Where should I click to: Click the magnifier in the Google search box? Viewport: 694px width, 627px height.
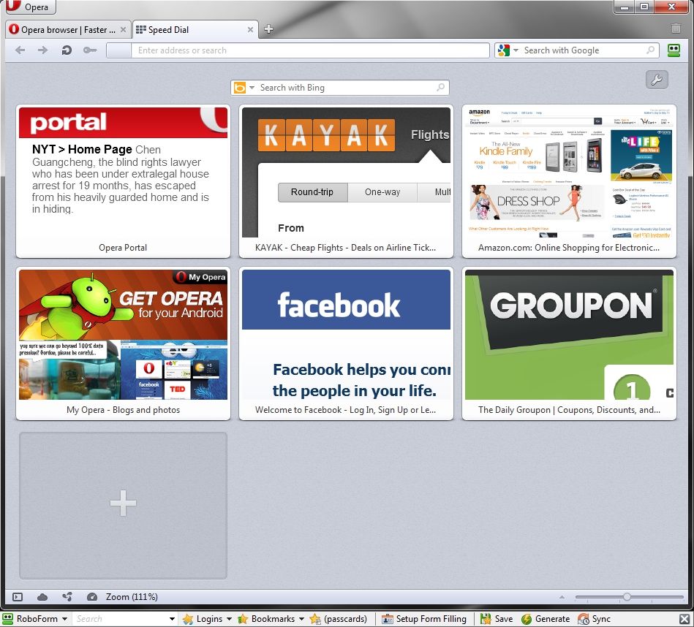[x=650, y=50]
